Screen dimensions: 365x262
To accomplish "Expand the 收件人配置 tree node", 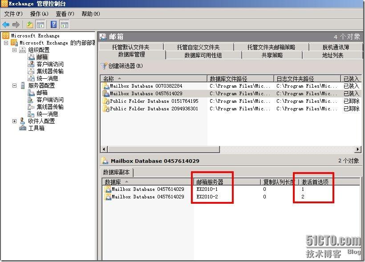I will click(14, 121).
